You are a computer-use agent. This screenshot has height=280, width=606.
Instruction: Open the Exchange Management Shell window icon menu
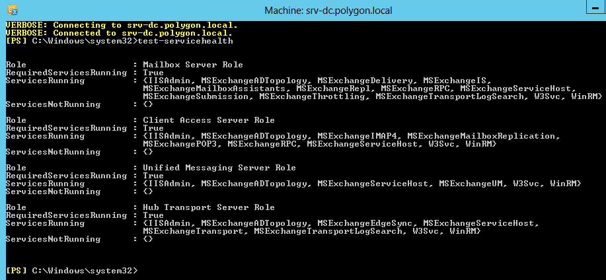coord(12,10)
